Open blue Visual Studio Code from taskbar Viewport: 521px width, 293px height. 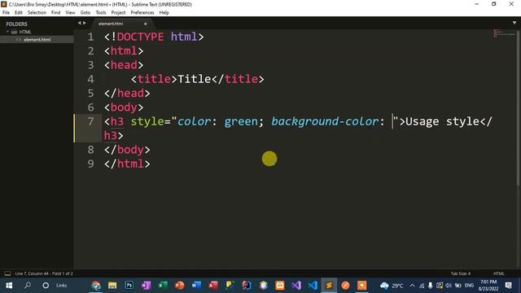(313, 286)
